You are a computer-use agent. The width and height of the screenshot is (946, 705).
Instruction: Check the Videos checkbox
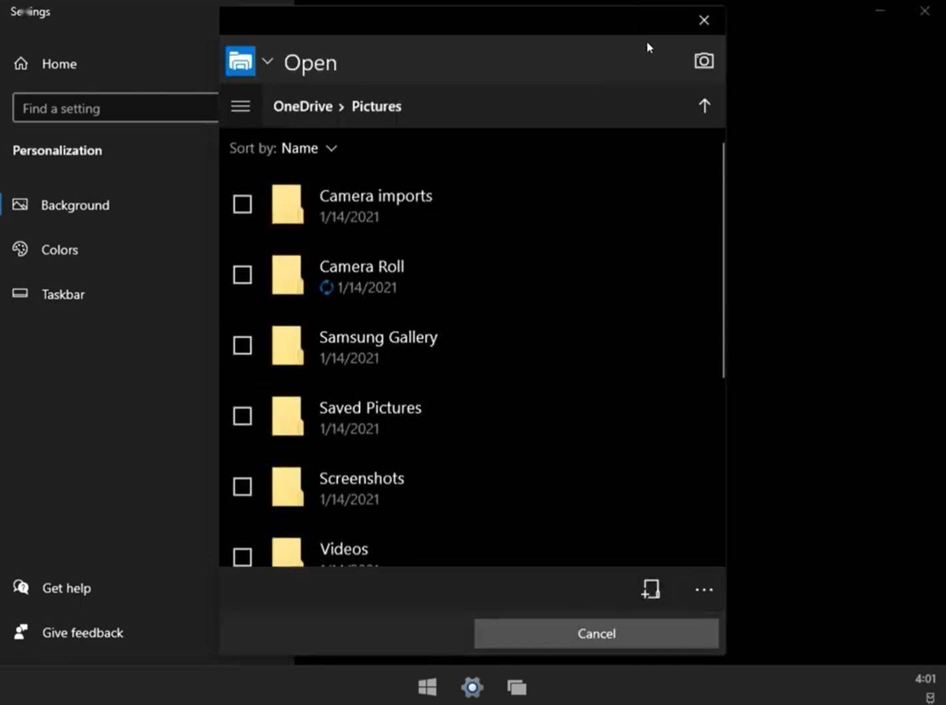click(x=242, y=556)
